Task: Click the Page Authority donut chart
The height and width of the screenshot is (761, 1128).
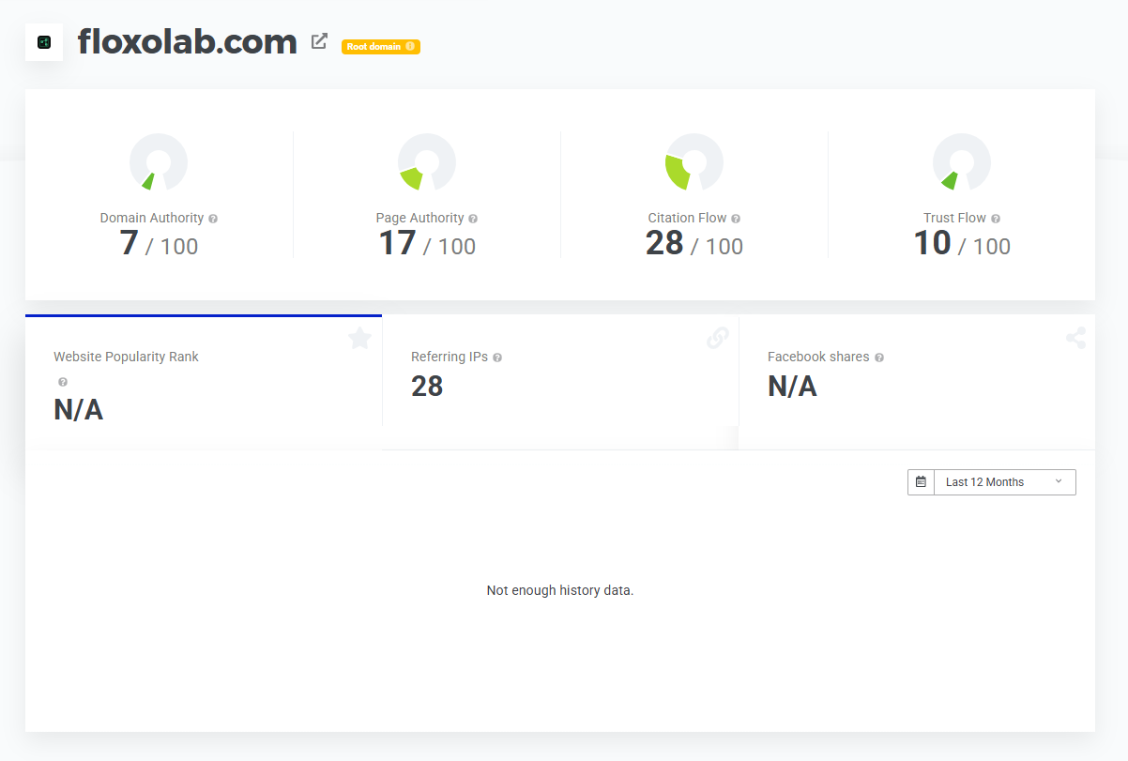Action: tap(427, 162)
